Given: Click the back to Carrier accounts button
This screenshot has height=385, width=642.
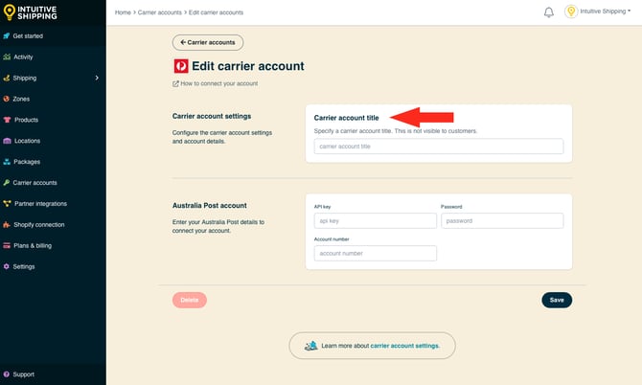Looking at the screenshot, I should (x=208, y=42).
